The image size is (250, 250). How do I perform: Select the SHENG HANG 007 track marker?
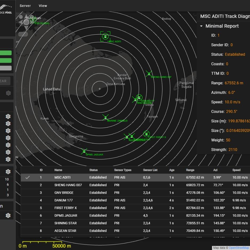click(x=149, y=74)
